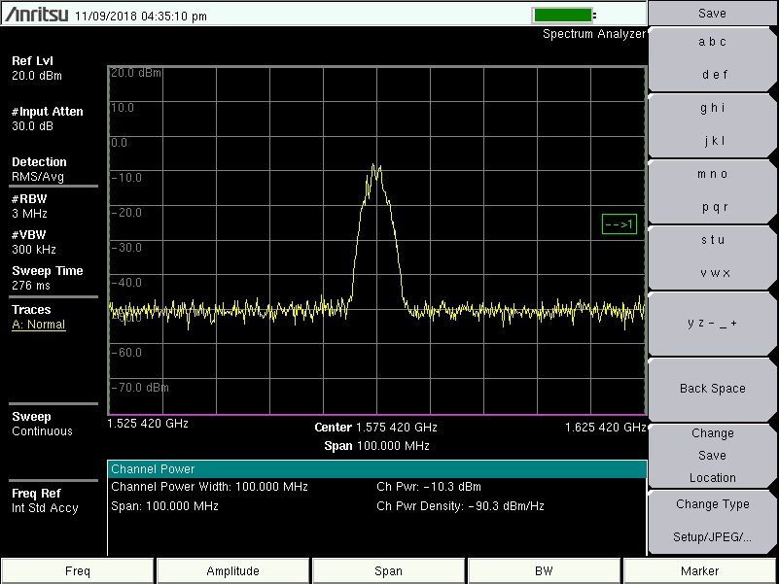This screenshot has width=779, height=584.
Task: Click the date and time readout
Action: 141,17
